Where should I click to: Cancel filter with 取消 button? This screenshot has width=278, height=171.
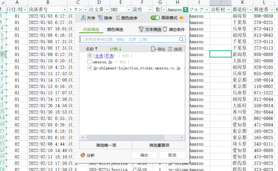click(172, 155)
